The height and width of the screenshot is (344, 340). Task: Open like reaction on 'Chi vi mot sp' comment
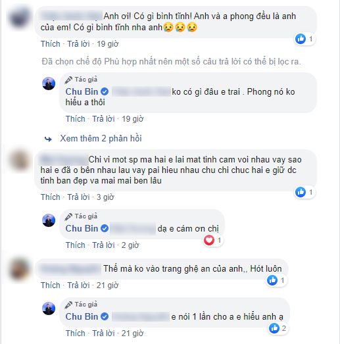[304, 192]
